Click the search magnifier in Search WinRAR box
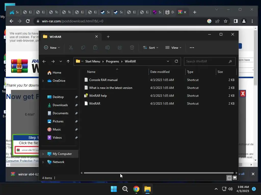This screenshot has height=195, width=261. point(230,61)
